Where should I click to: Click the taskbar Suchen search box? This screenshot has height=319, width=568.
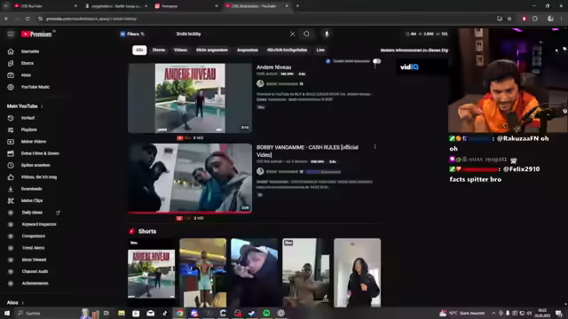tap(47, 313)
